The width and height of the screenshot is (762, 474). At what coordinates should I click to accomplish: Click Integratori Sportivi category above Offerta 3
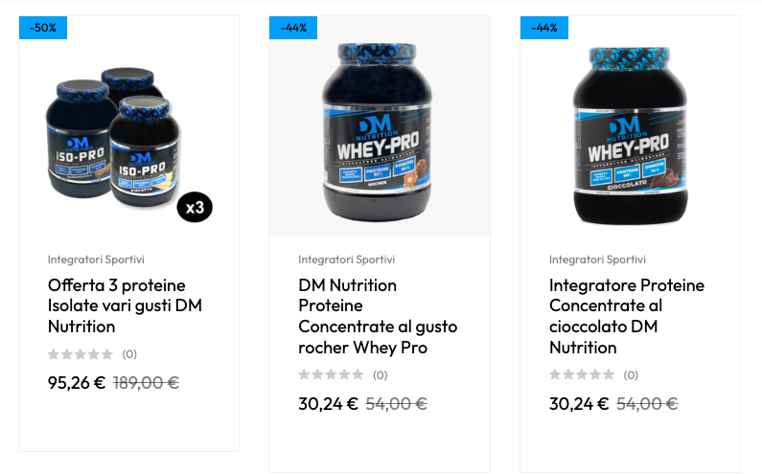96,260
